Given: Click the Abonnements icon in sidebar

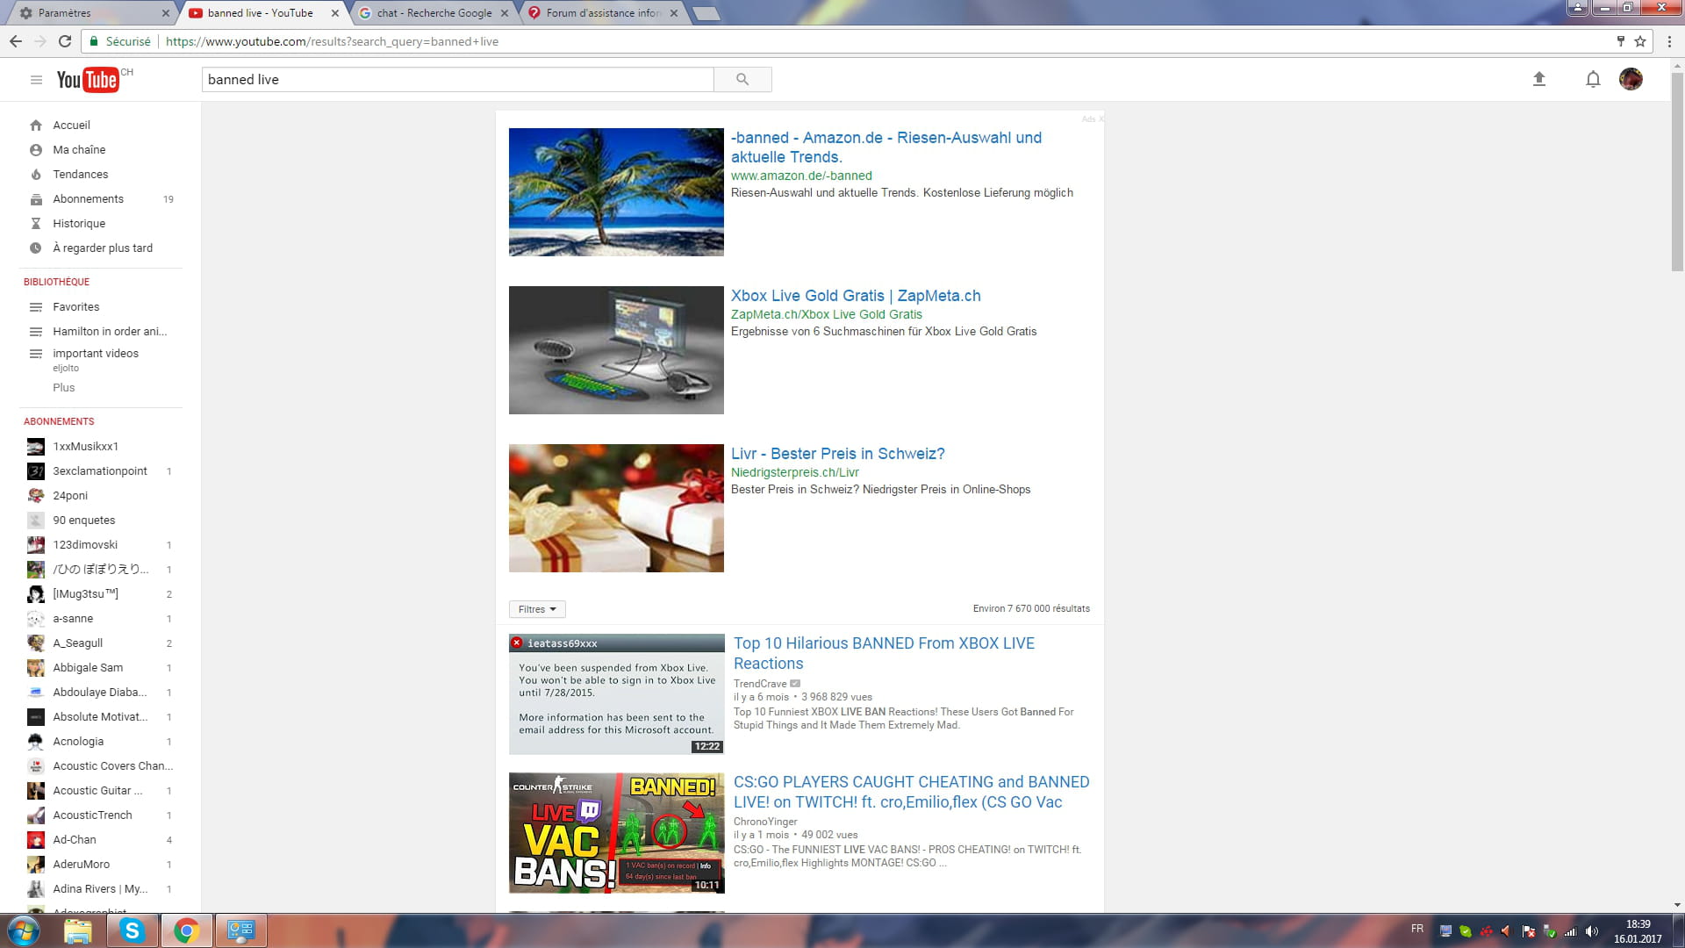Looking at the screenshot, I should tap(36, 199).
